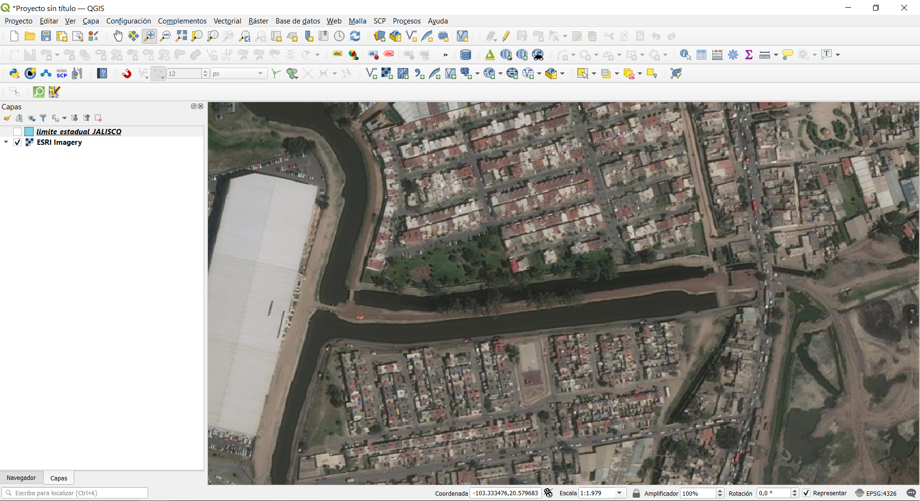Viewport: 920px width, 501px height.
Task: Open the Identify Features tool
Action: (x=685, y=55)
